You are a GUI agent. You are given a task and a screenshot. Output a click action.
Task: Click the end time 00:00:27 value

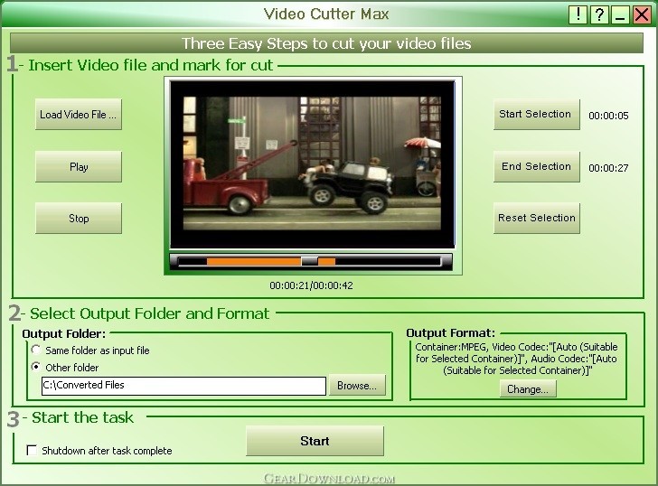tap(608, 168)
